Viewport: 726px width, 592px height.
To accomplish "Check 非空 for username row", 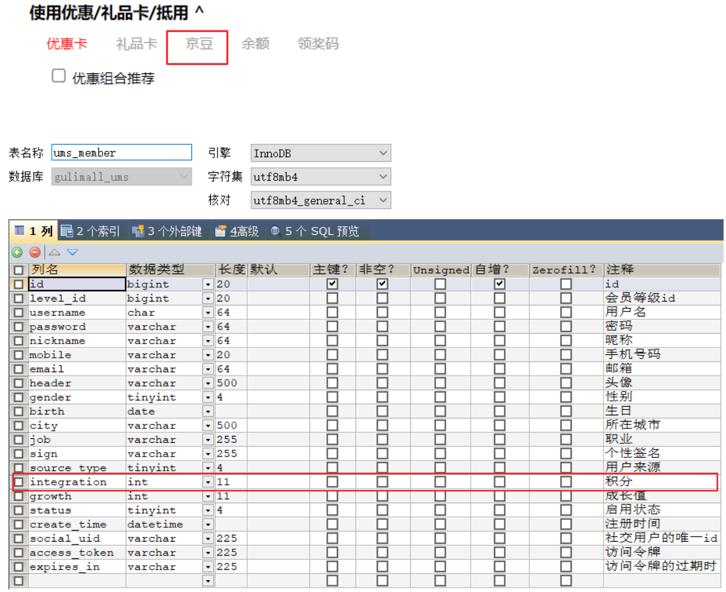I will point(382,312).
